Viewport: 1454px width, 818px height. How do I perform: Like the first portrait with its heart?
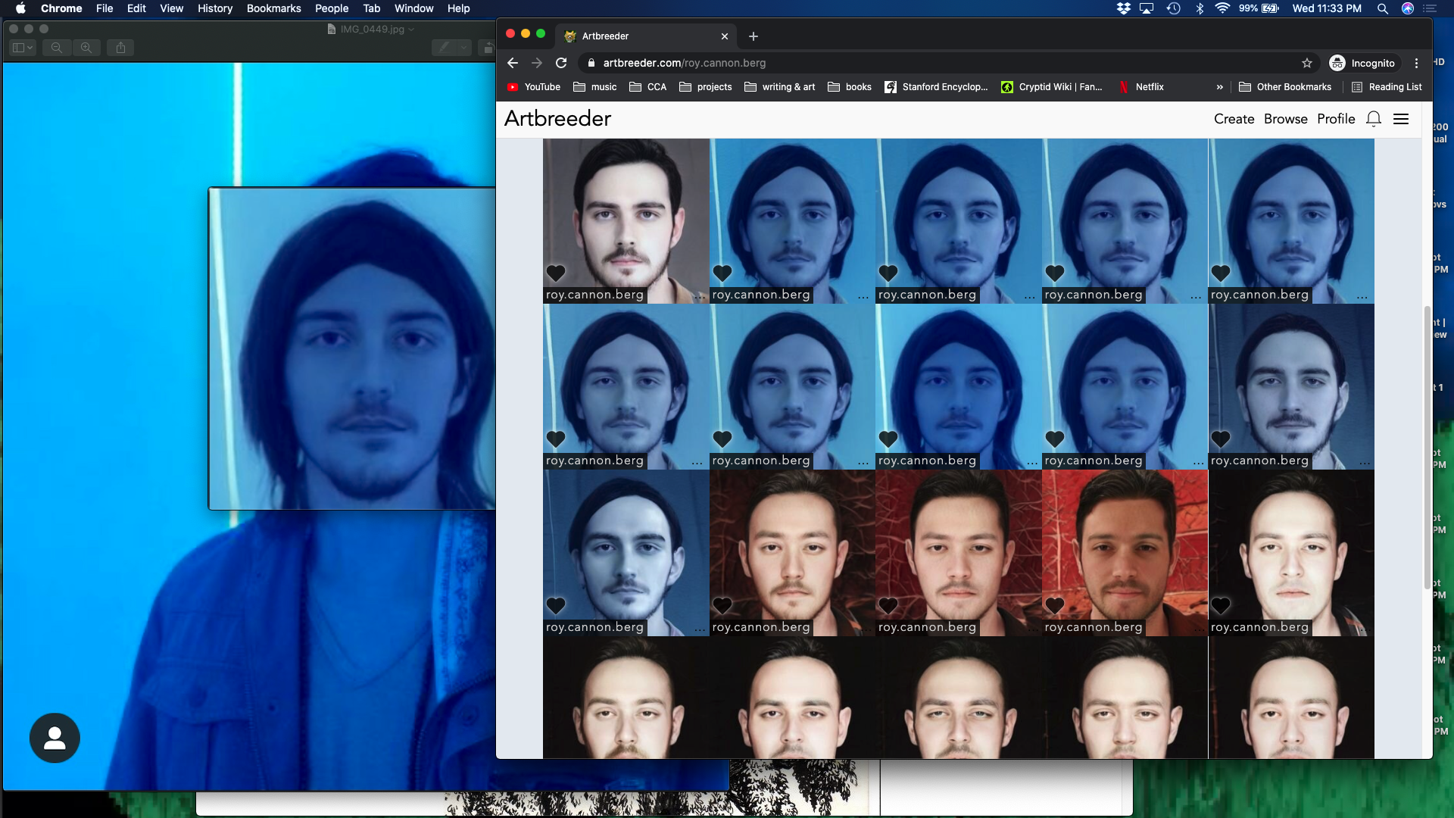[556, 273]
